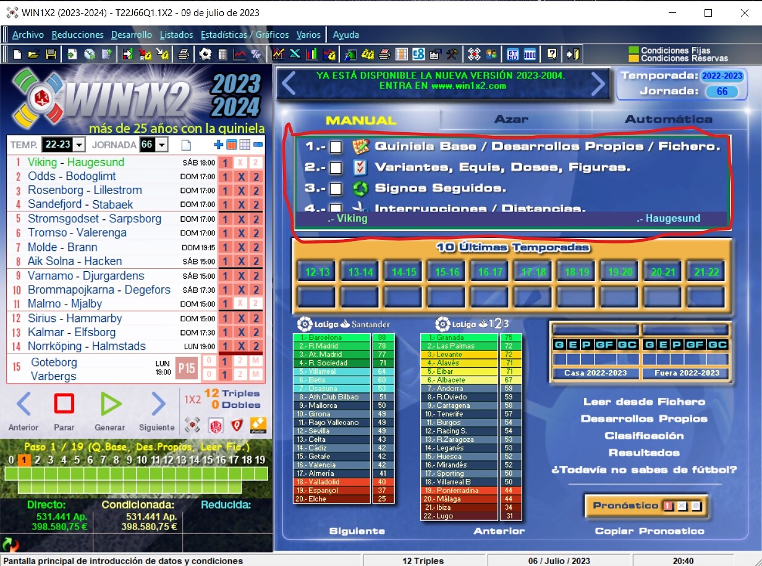Toggle sign 1 for Molde - Brann
Screen dimensions: 762x566
[226, 248]
